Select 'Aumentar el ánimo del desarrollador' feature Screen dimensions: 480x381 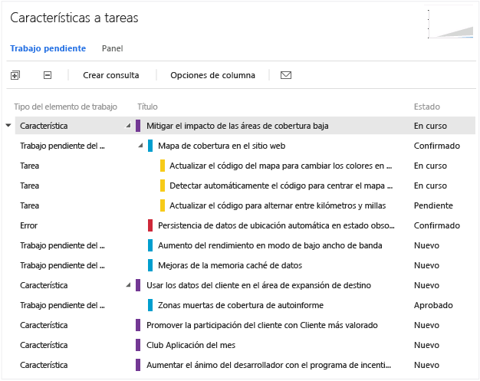[x=268, y=365]
